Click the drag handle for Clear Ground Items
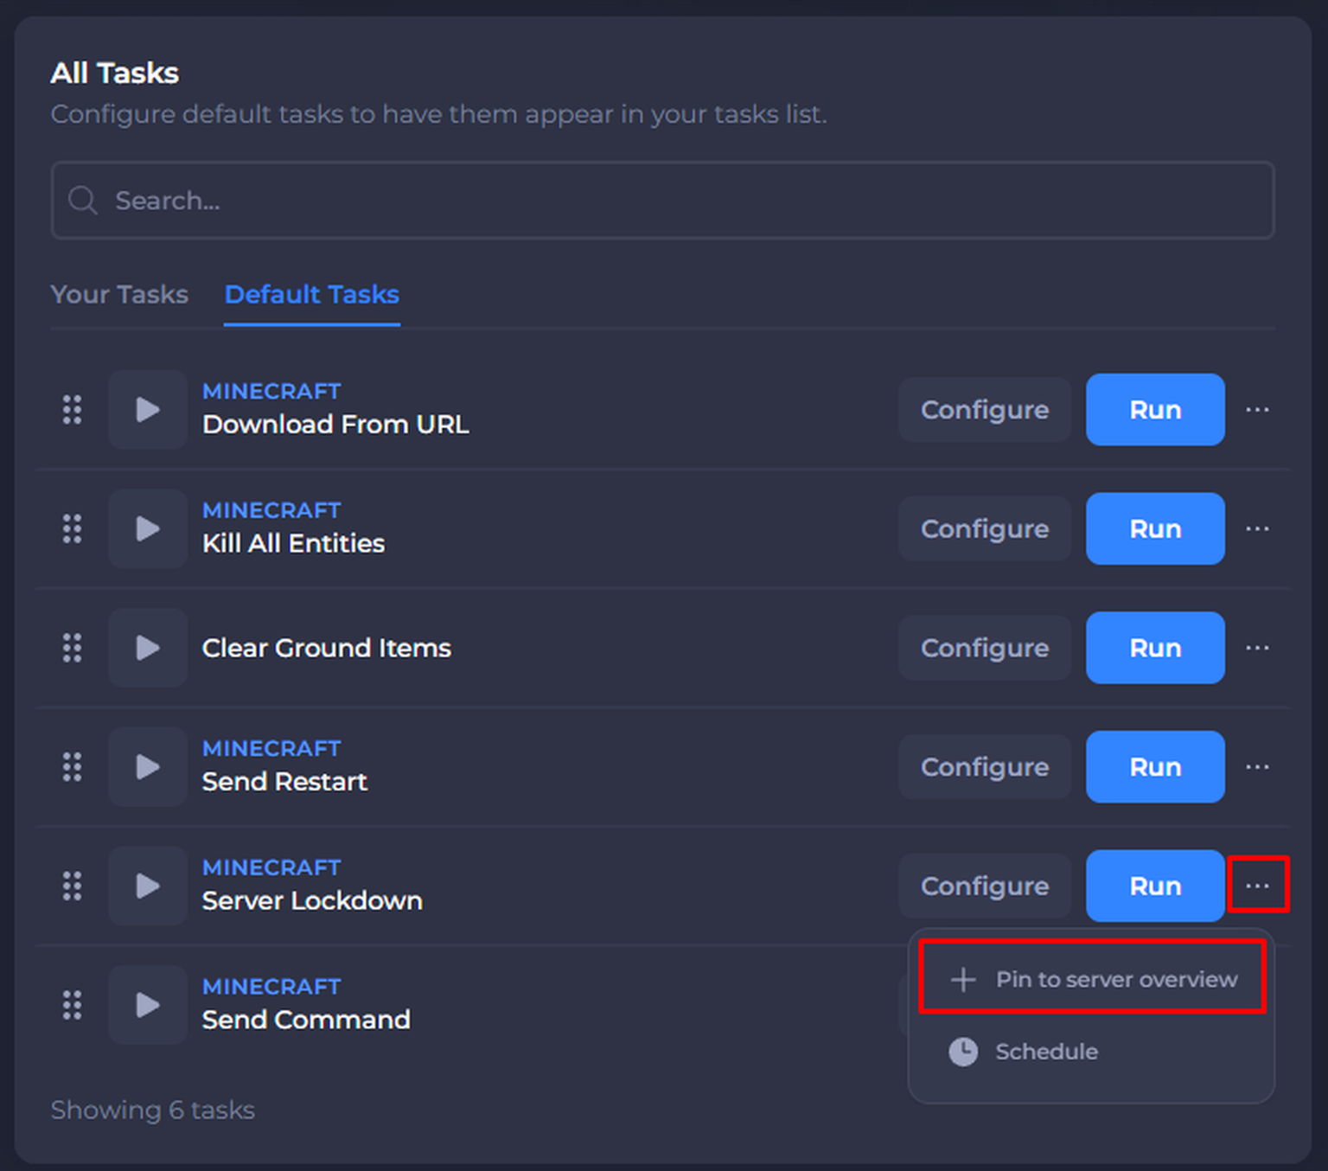1328x1171 pixels. pos(73,648)
